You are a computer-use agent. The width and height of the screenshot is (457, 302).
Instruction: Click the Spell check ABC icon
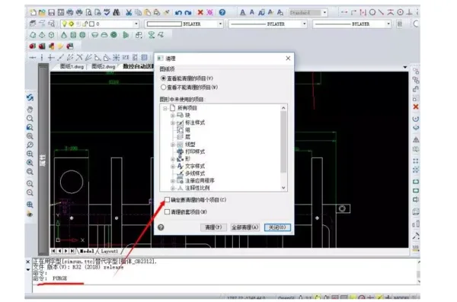[x=107, y=12]
